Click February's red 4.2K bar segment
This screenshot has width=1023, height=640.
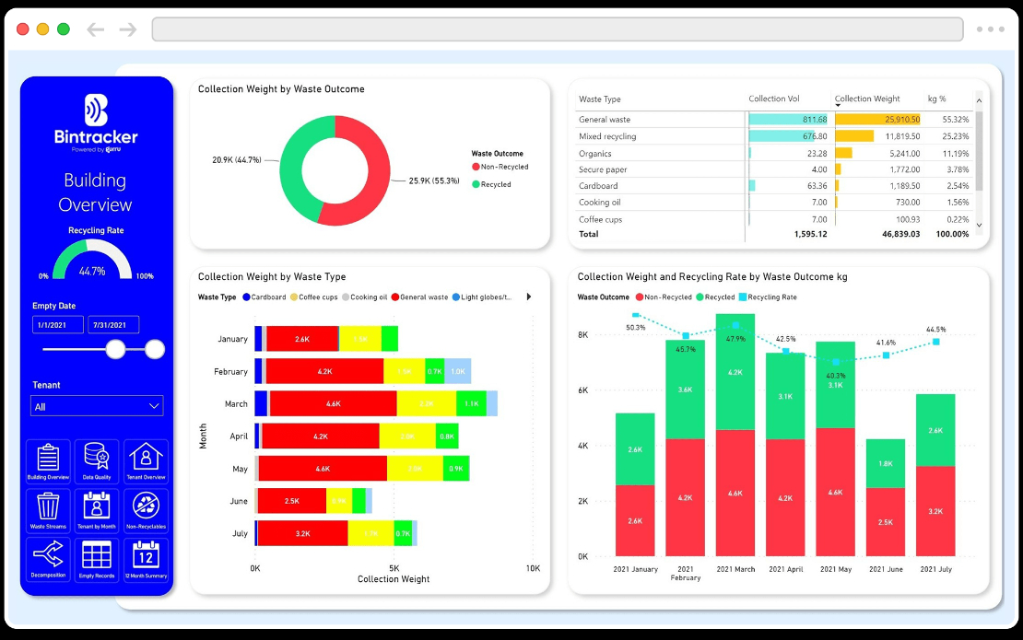[324, 371]
